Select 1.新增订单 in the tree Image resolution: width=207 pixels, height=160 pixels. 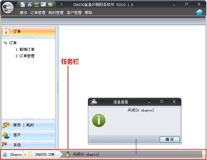(x=25, y=49)
